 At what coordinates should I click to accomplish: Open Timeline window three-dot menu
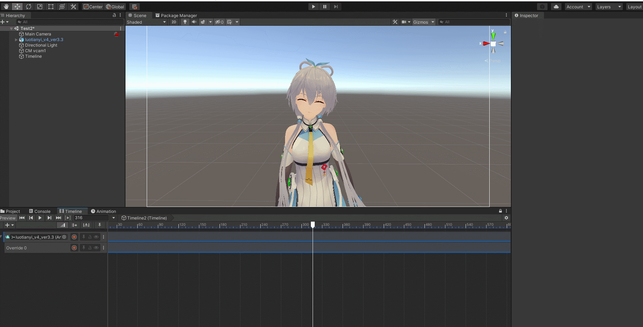coord(506,211)
